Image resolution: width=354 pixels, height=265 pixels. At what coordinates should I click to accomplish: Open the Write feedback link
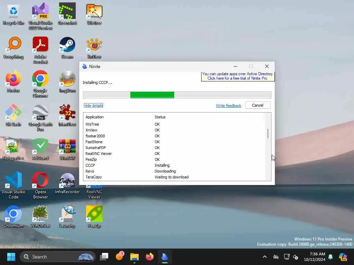click(229, 106)
